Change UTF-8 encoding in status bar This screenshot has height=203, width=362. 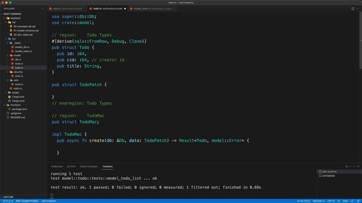point(331,201)
